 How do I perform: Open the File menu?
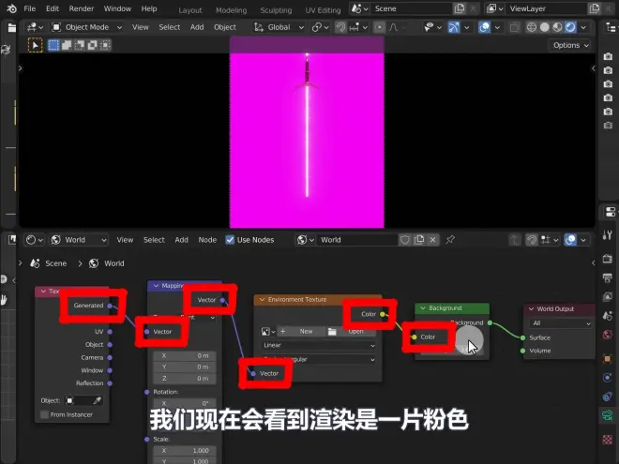pos(30,8)
